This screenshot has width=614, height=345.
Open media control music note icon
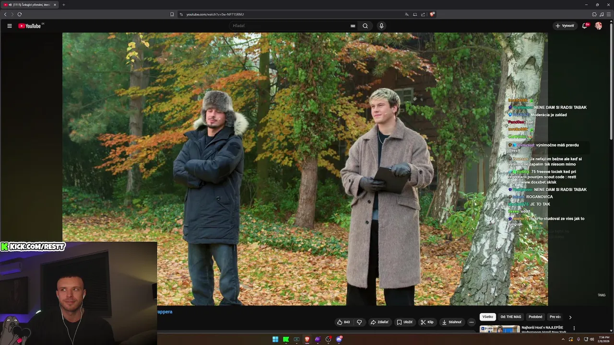pyautogui.click(x=602, y=14)
